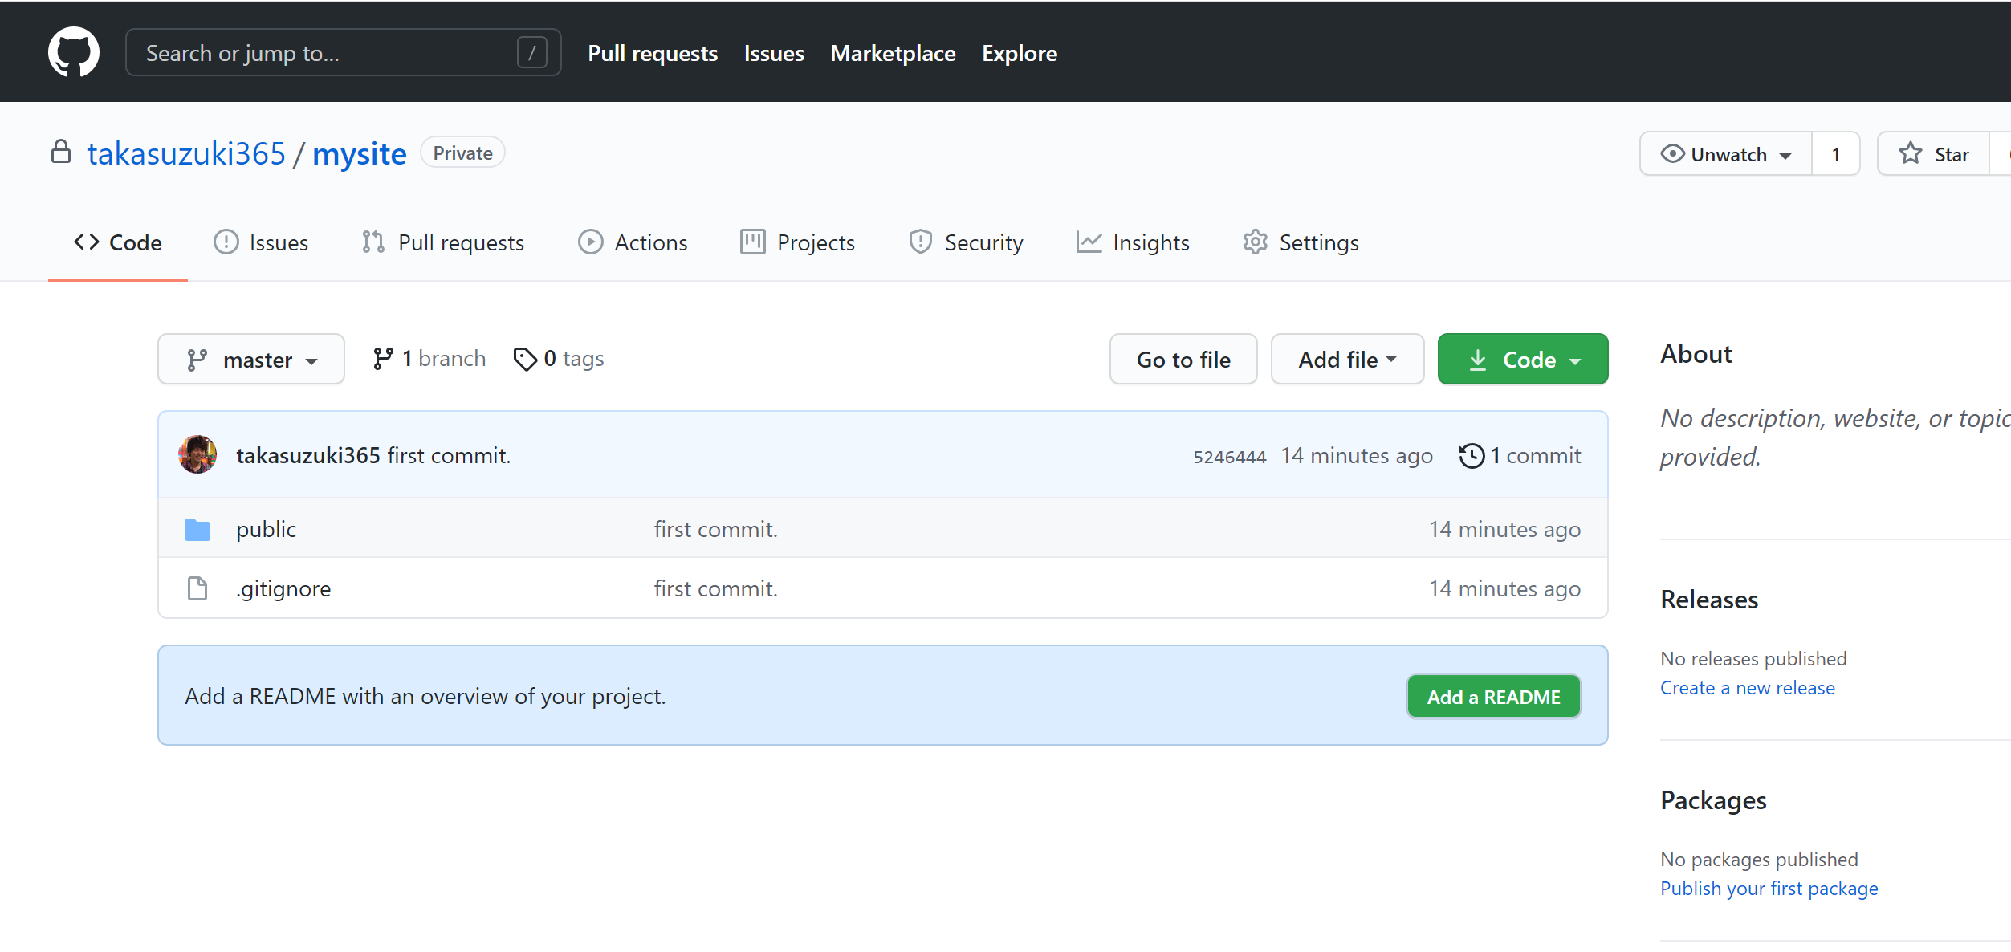Star the mysite repository
2011x952 pixels.
point(1933,153)
